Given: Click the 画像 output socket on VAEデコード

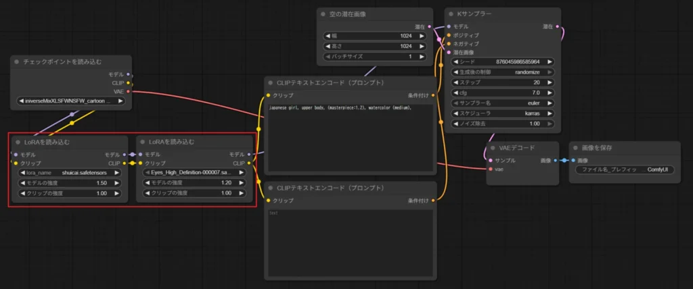Looking at the screenshot, I should tap(556, 161).
